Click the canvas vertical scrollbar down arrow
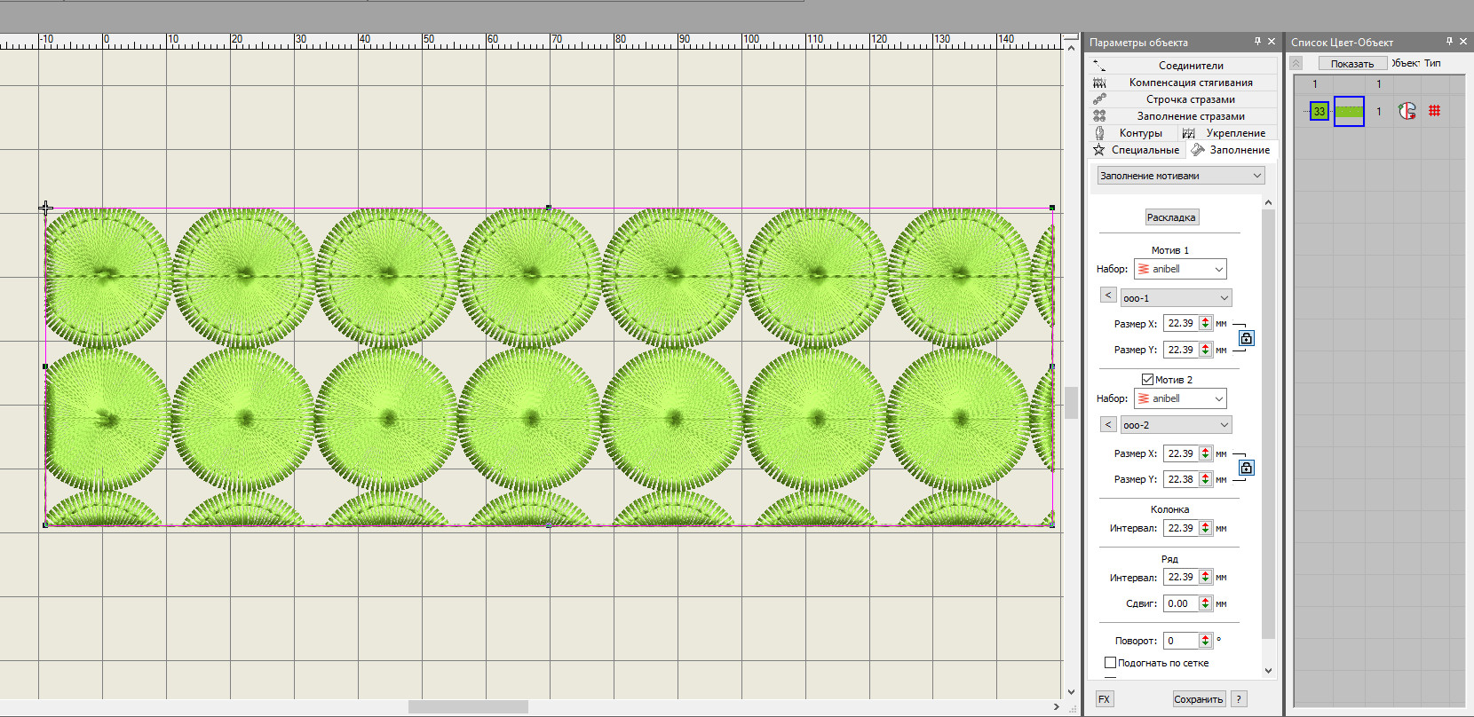 click(1071, 692)
